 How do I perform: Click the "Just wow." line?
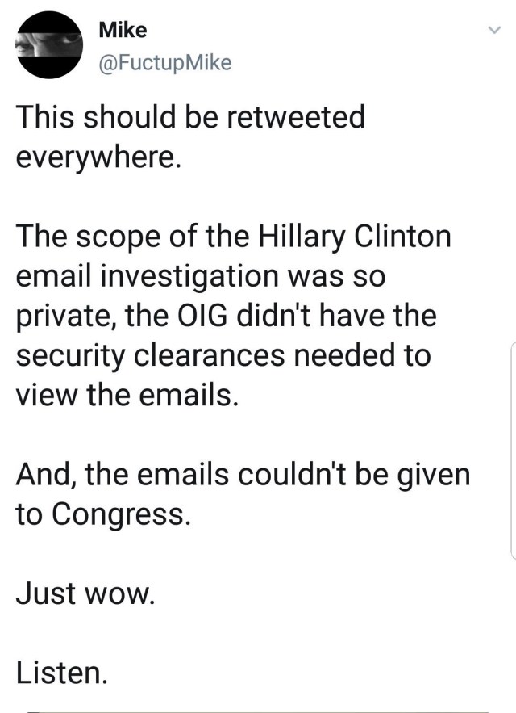pyautogui.click(x=84, y=593)
